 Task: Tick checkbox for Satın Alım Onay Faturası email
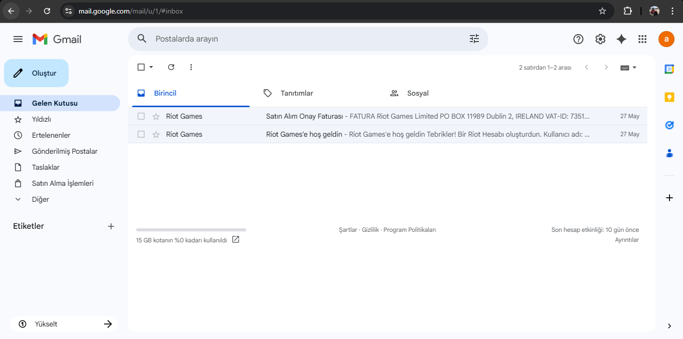tap(141, 116)
